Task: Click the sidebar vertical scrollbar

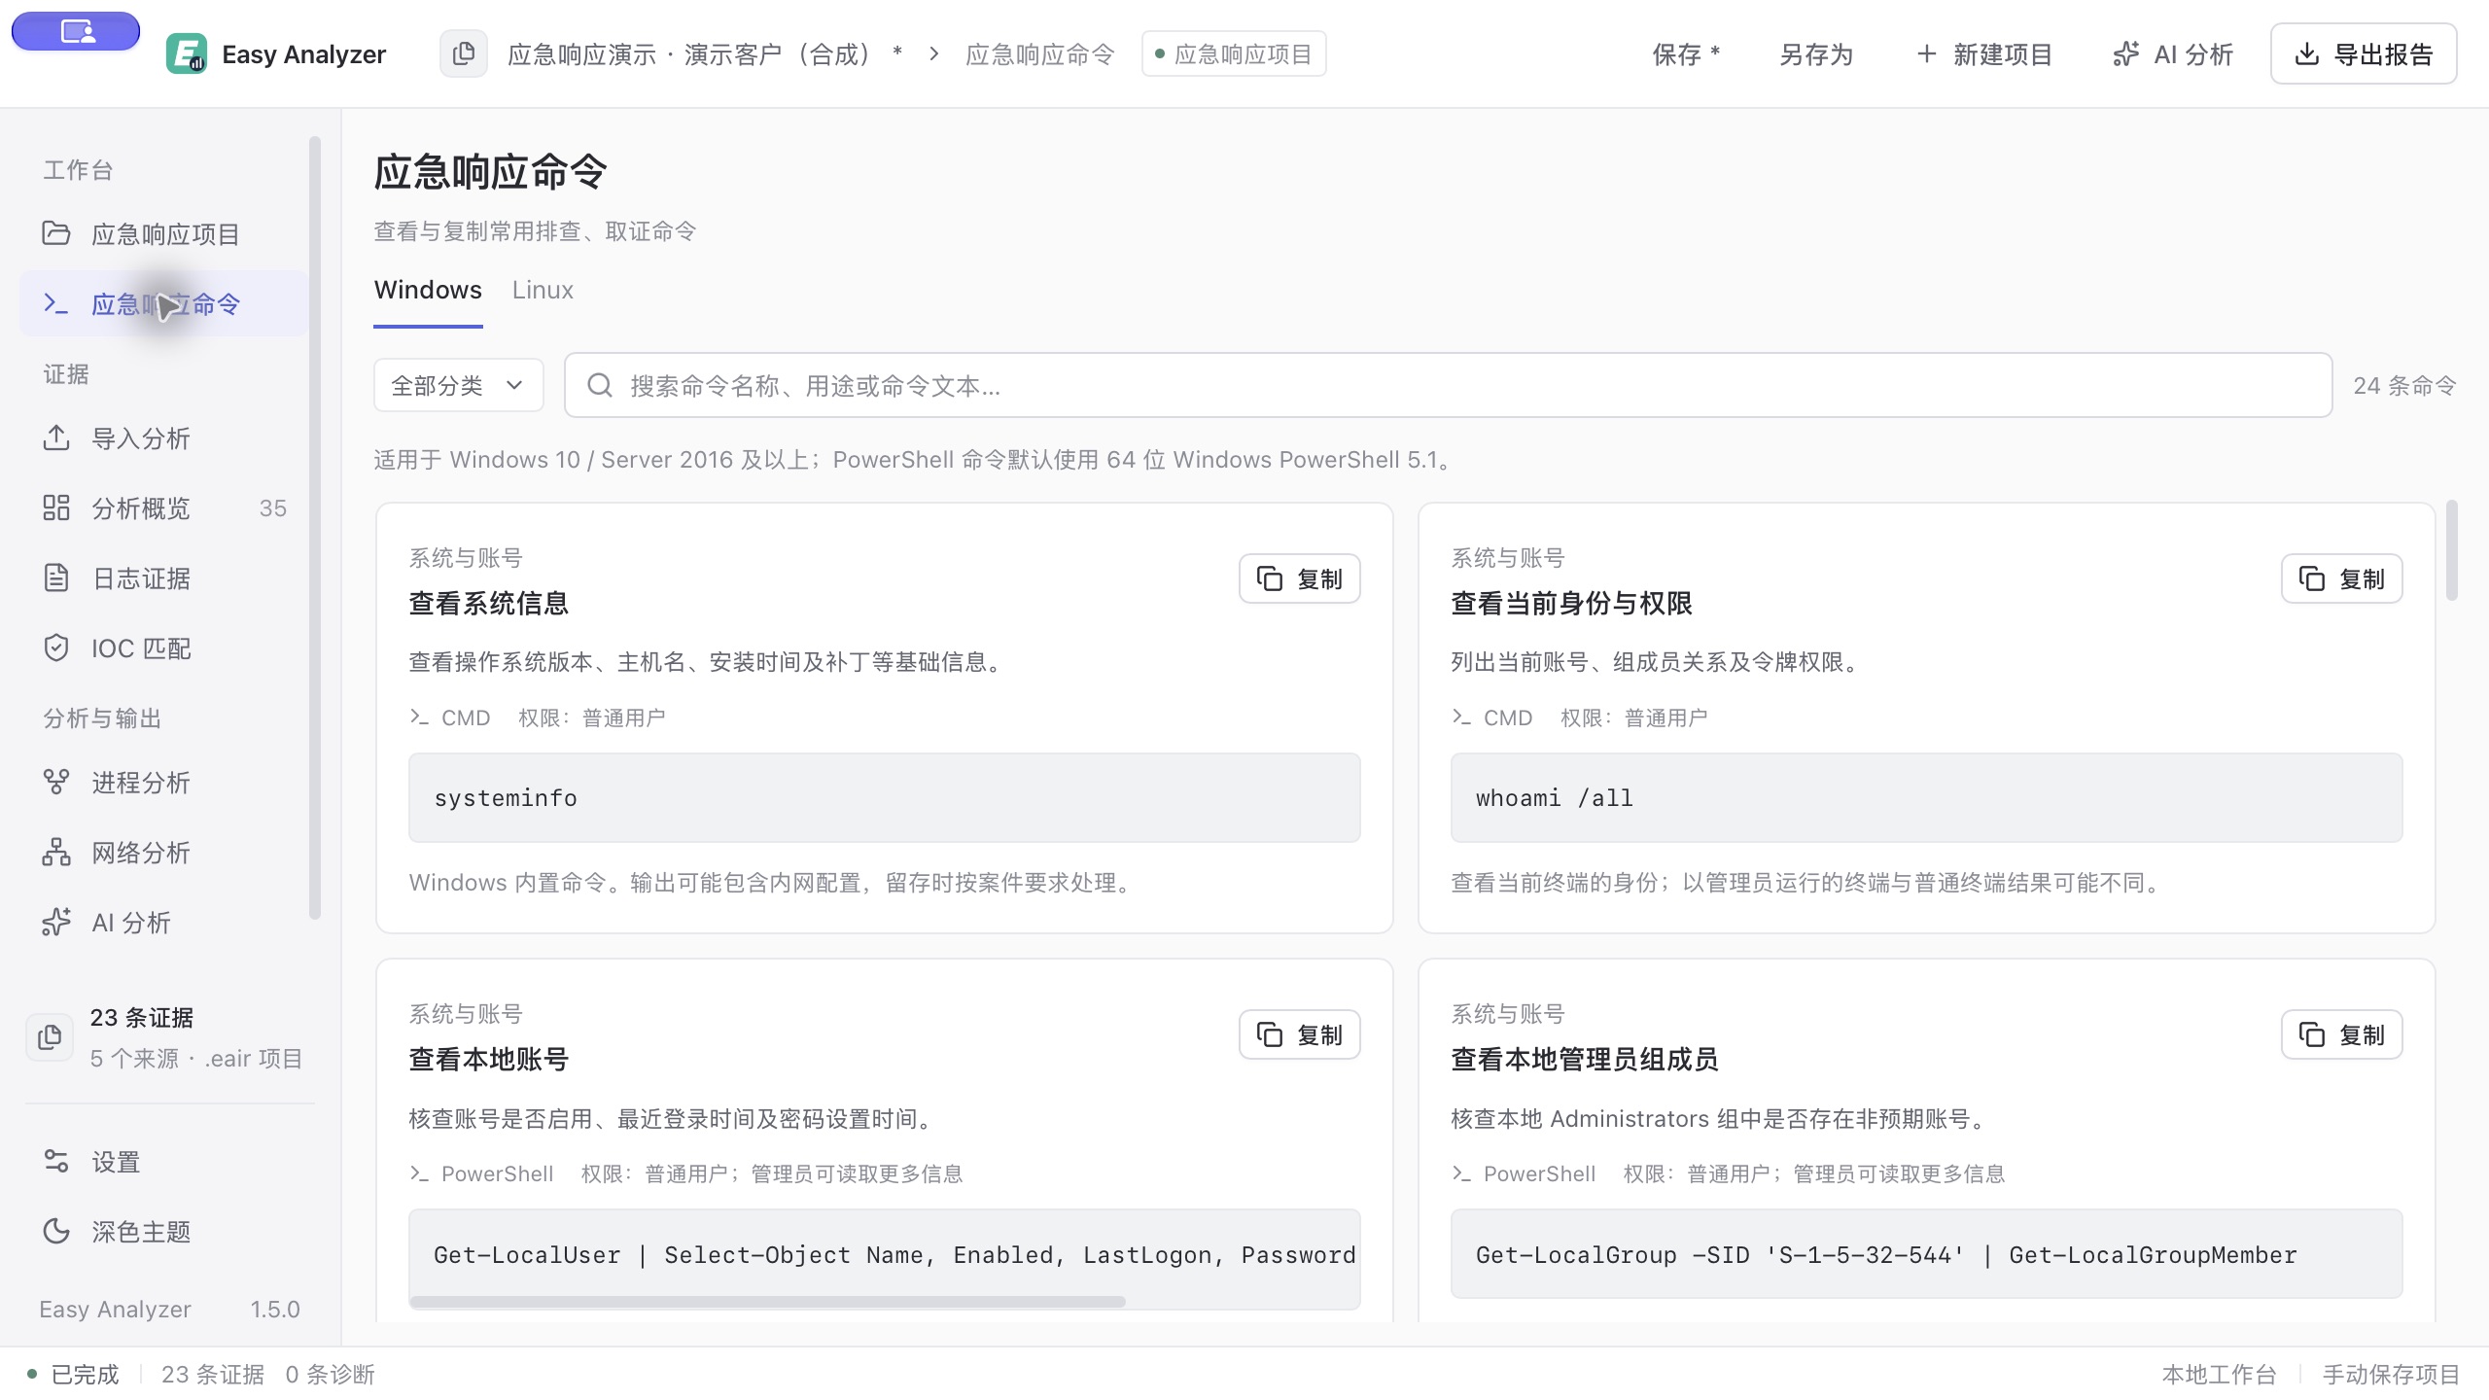Action: pyautogui.click(x=314, y=528)
